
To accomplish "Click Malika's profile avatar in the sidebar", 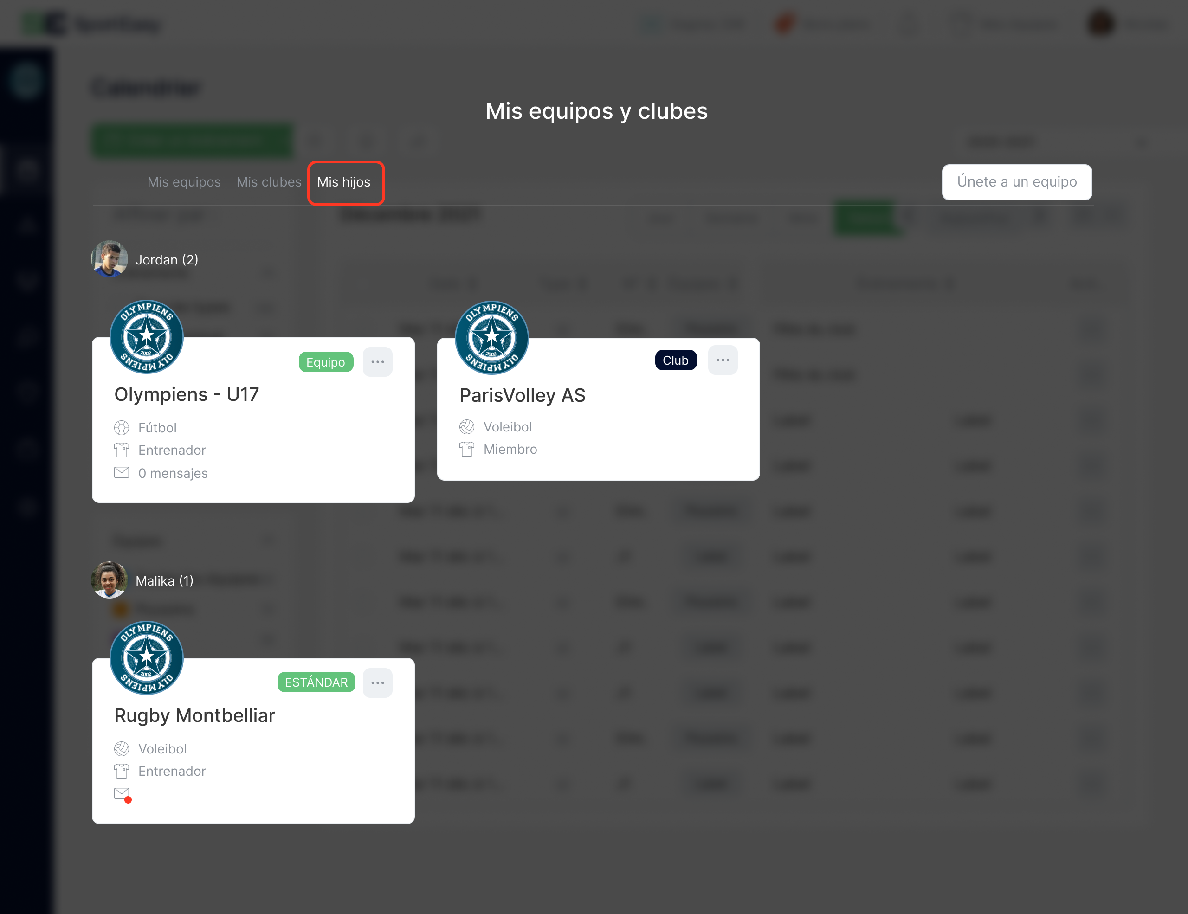I will click(x=110, y=579).
